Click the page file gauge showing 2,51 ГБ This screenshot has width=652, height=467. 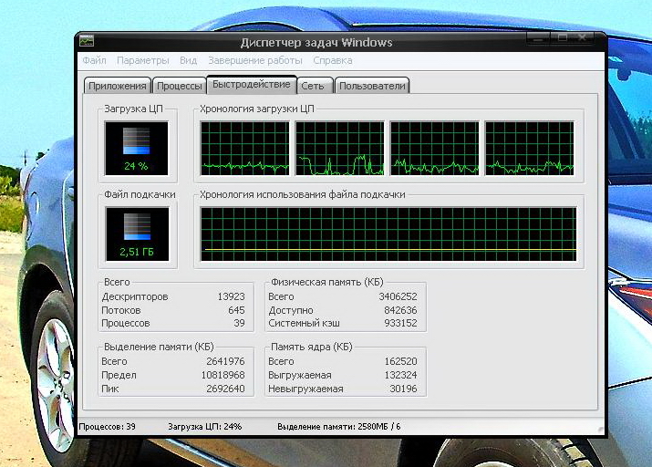click(x=136, y=233)
